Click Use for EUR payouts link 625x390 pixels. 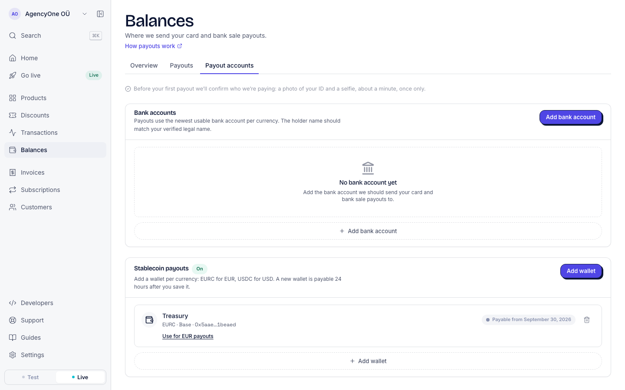click(188, 336)
